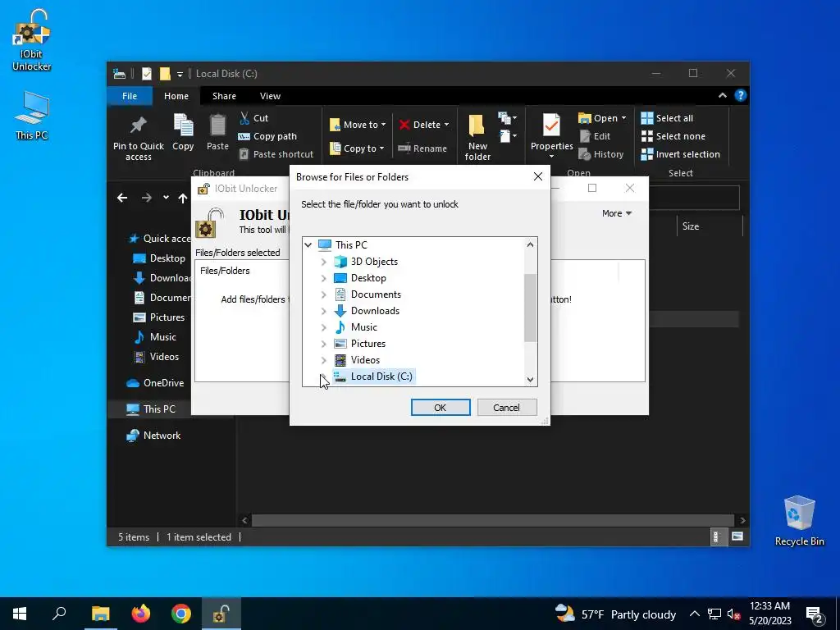Switch to the View ribbon tab
The height and width of the screenshot is (630, 840).
pos(270,96)
